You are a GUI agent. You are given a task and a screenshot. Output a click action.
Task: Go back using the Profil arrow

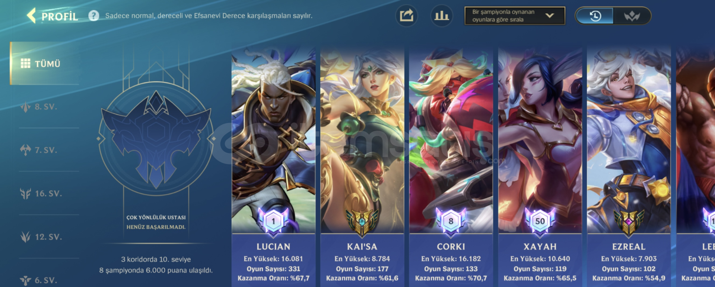point(32,16)
